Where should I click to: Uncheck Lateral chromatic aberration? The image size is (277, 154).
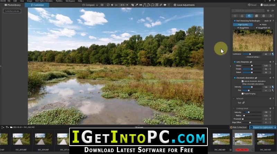click(242, 81)
